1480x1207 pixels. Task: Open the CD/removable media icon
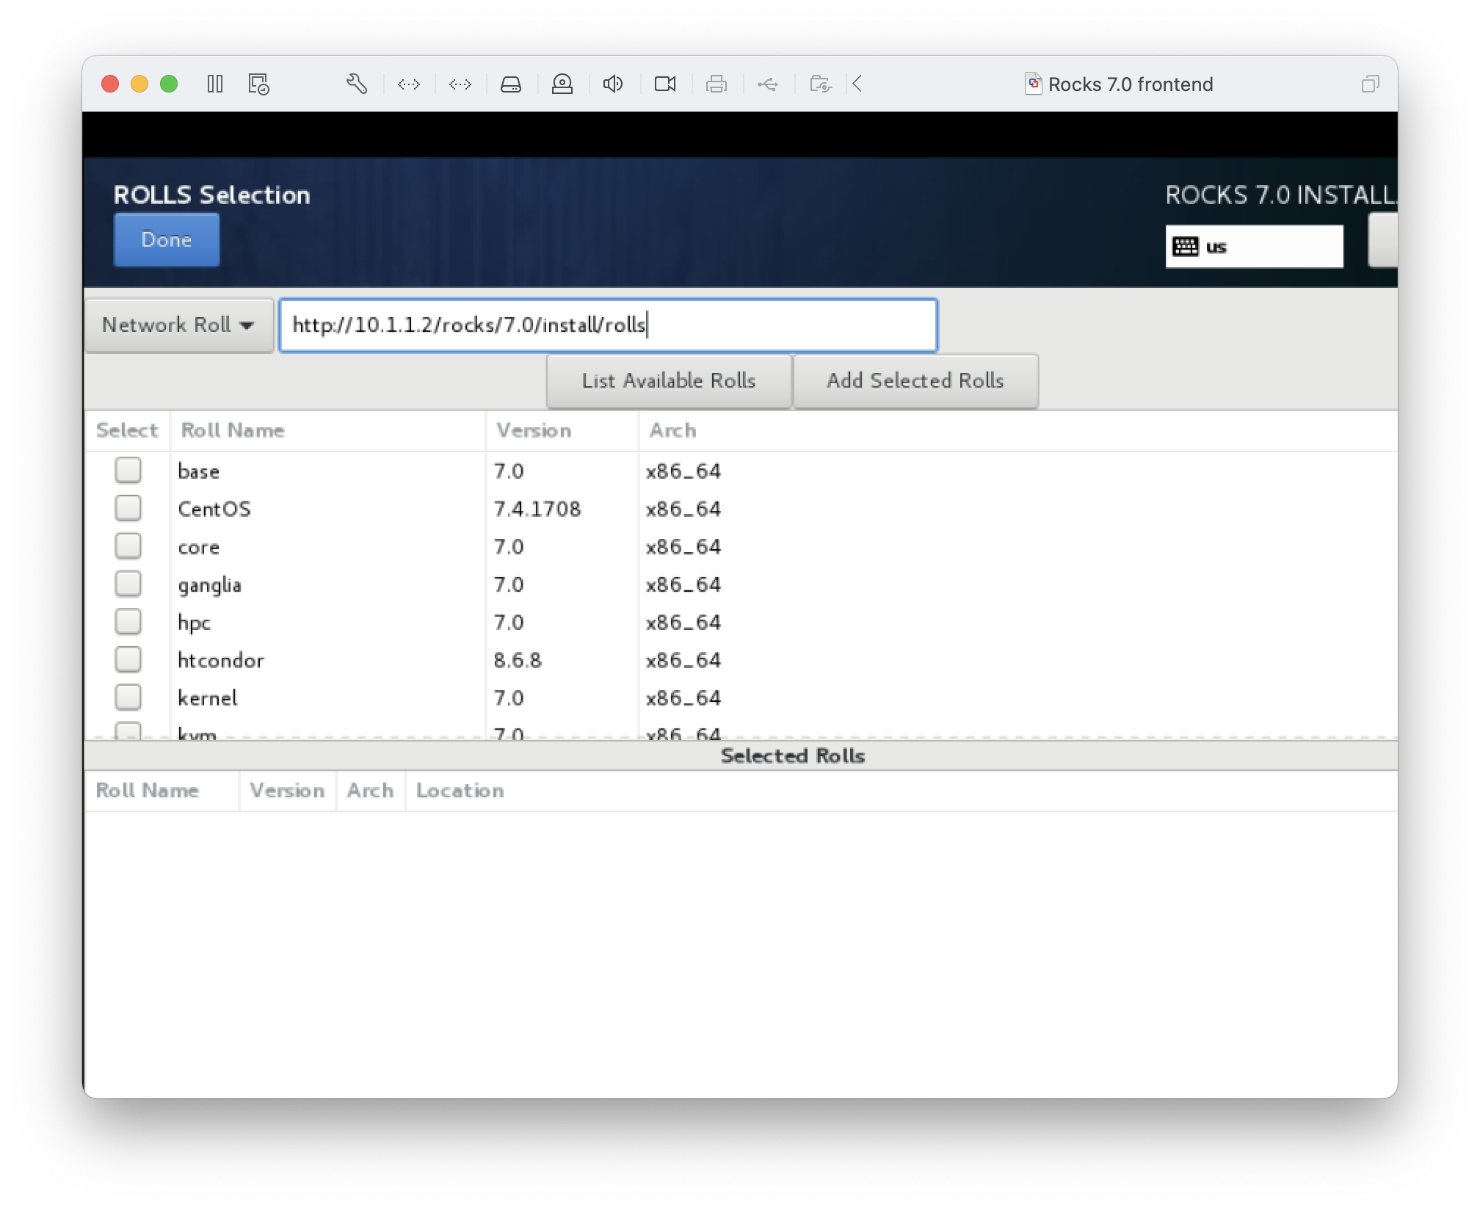tap(562, 84)
